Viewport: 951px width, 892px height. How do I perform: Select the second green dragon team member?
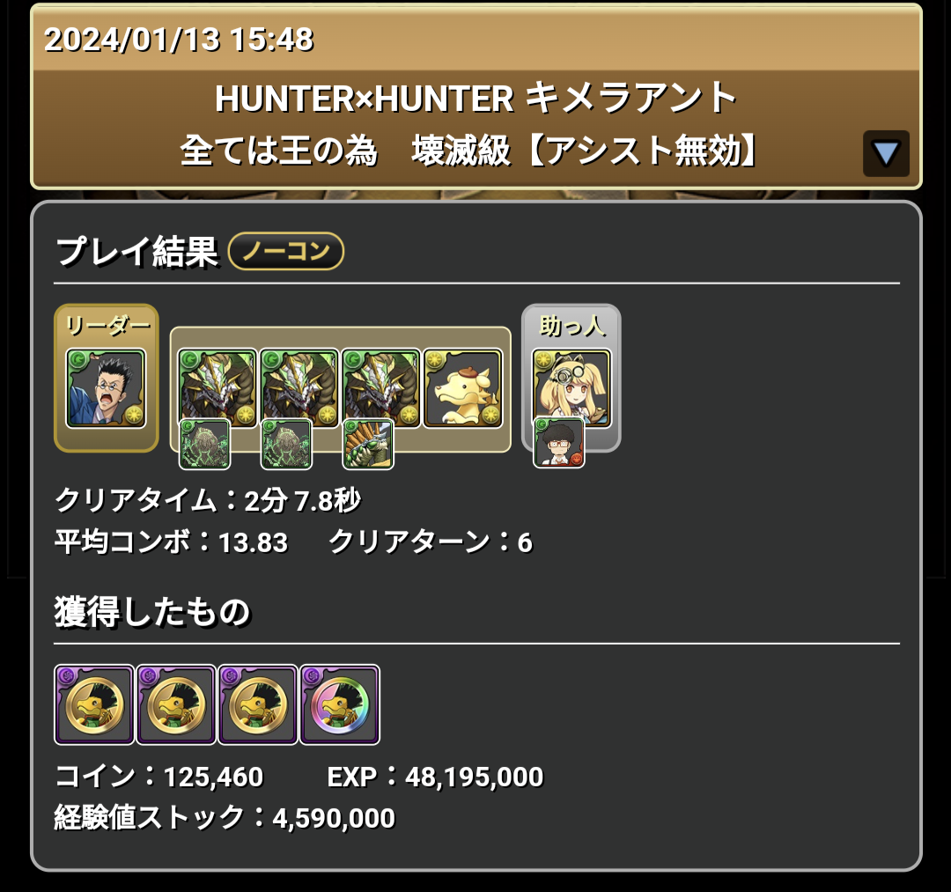(299, 388)
